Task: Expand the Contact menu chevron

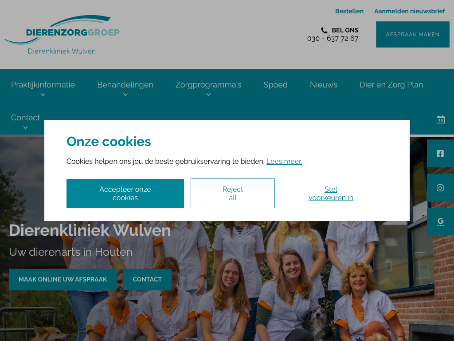Action: pos(25,127)
